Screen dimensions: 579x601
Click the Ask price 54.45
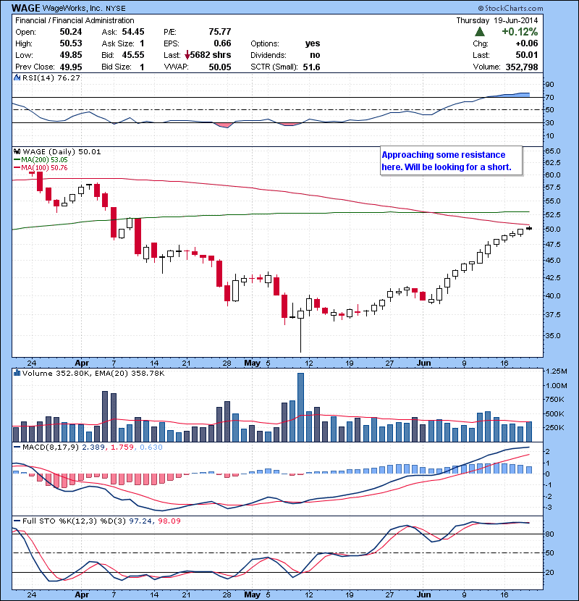pyautogui.click(x=133, y=32)
